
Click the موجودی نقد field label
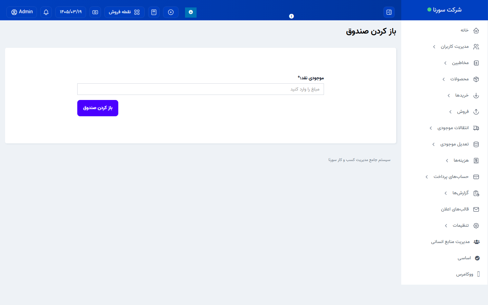311,78
